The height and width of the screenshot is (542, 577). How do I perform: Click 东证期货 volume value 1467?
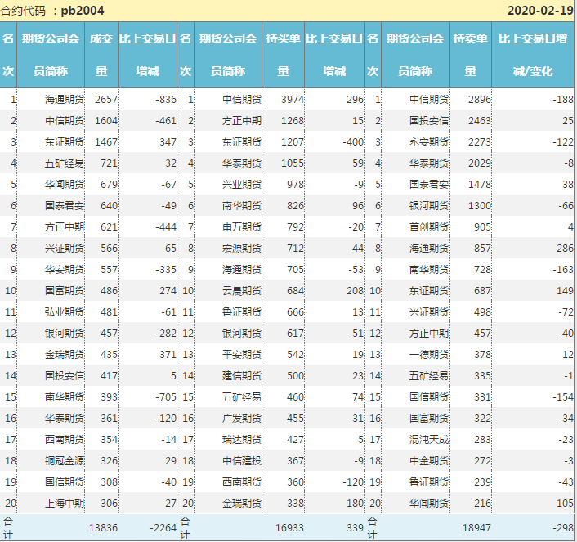(106, 142)
